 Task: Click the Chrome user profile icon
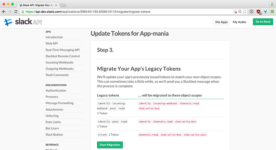coord(272,4)
